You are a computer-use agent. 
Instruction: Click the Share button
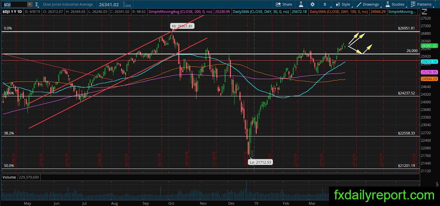pos(284,4)
